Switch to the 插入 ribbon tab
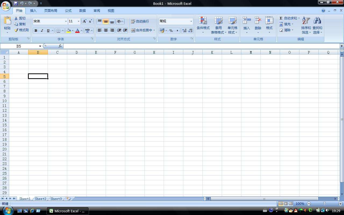Viewport: 344px width, 215px height. [x=33, y=10]
